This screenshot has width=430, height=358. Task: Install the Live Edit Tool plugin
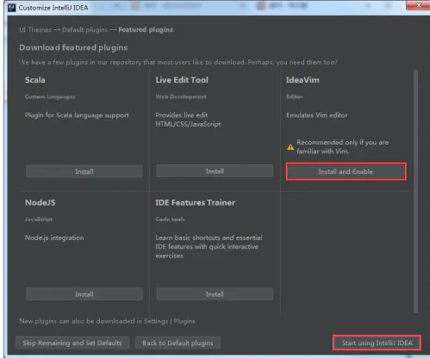pos(215,171)
